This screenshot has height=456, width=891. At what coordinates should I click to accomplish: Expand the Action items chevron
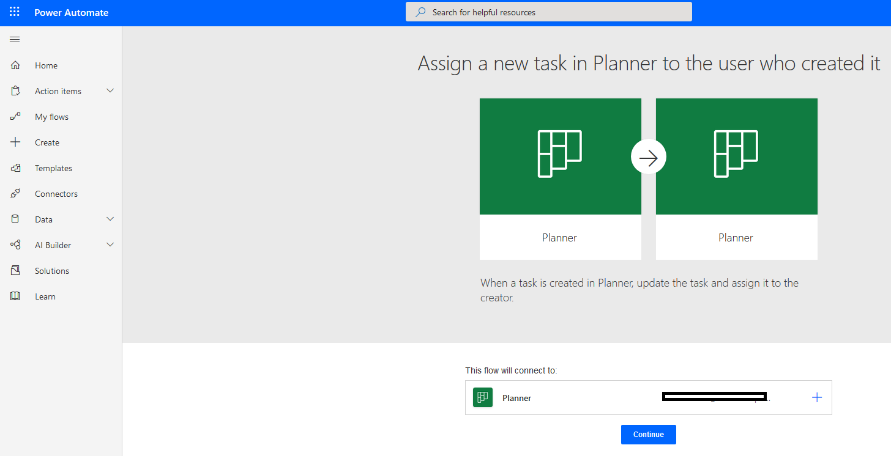(110, 90)
